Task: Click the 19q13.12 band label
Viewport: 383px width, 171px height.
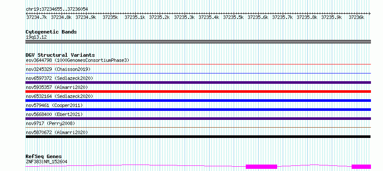Action: (37, 37)
